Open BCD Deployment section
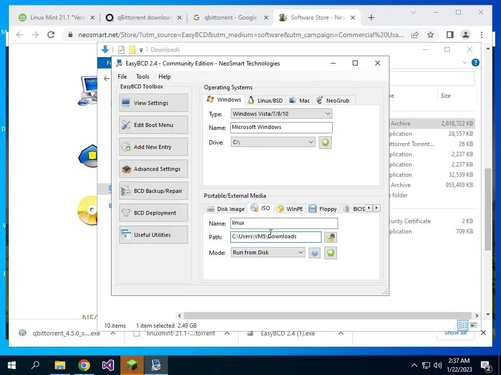The height and width of the screenshot is (375, 501). (x=153, y=213)
